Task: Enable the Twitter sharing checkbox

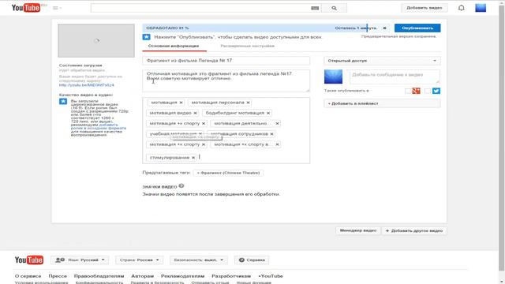Action: [x=428, y=92]
